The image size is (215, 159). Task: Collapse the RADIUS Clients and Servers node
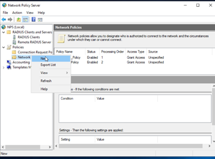(x=4, y=32)
